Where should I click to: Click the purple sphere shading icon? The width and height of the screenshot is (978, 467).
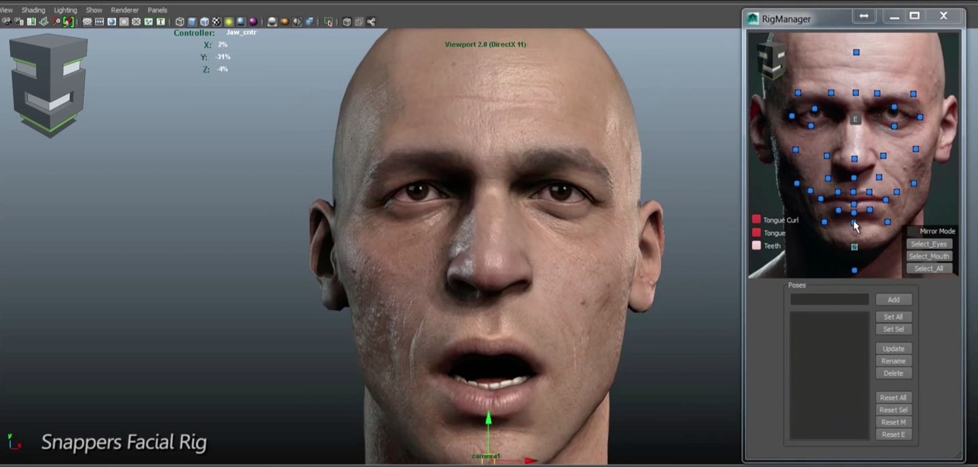point(253,22)
